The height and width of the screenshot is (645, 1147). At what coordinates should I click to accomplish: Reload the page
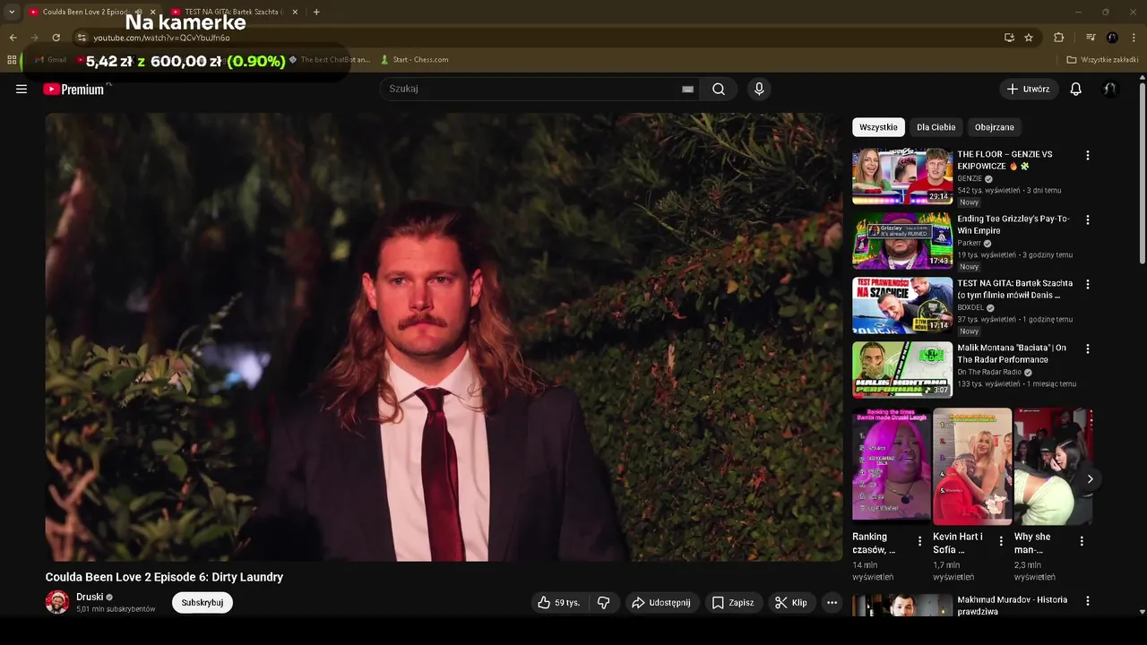point(56,38)
